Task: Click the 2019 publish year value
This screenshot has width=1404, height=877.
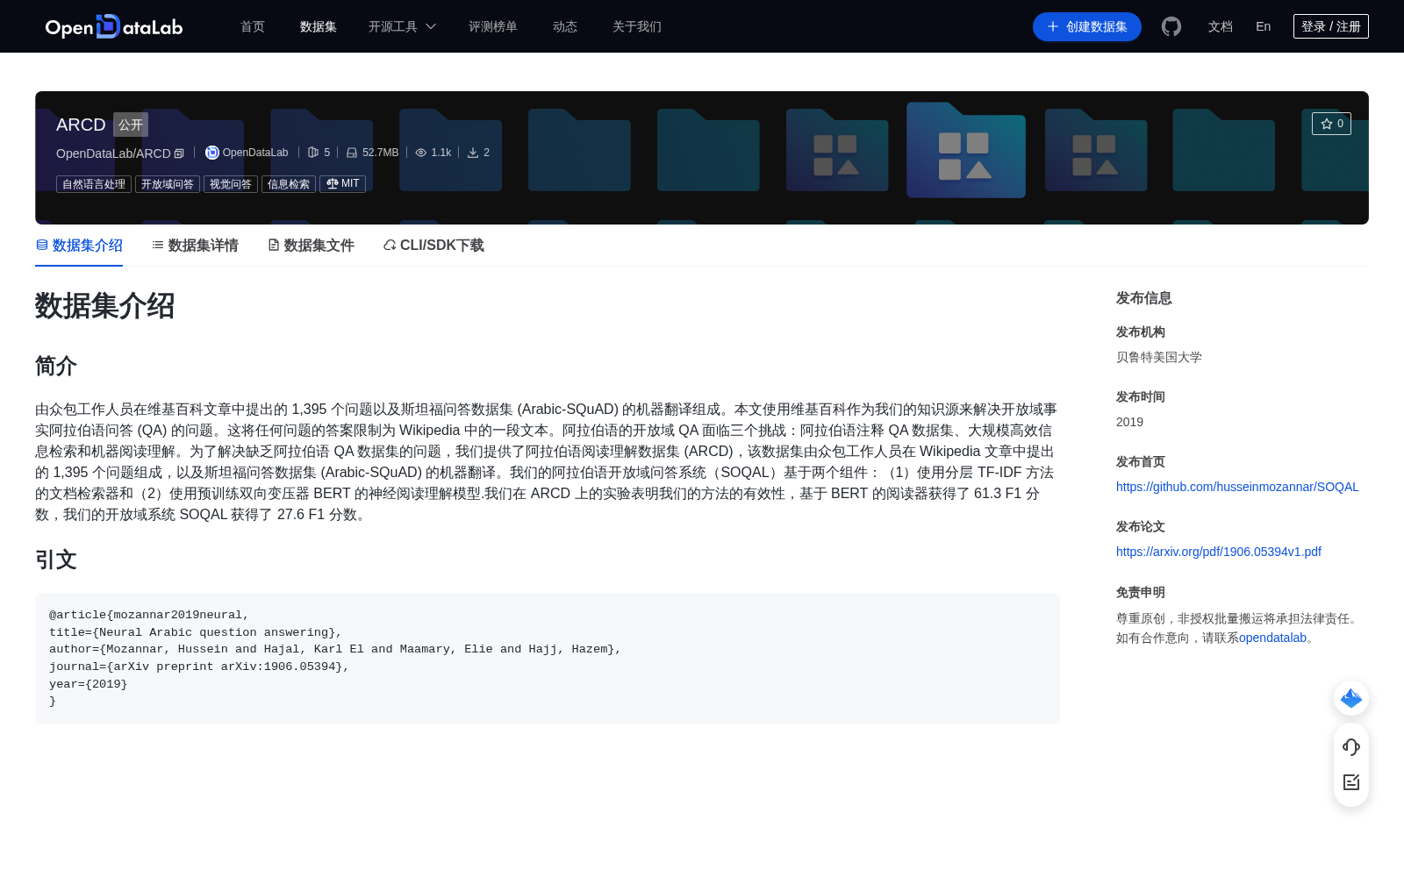Action: click(x=1129, y=422)
